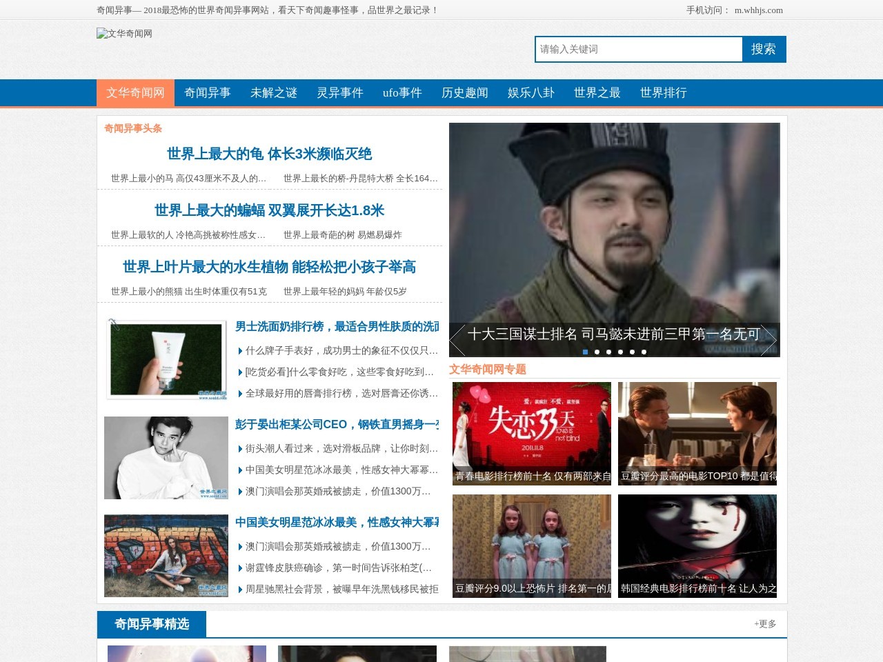The height and width of the screenshot is (662, 883).
Task: Open link 世界上最奇葩的树 易燃易爆炸
Action: [343, 234]
